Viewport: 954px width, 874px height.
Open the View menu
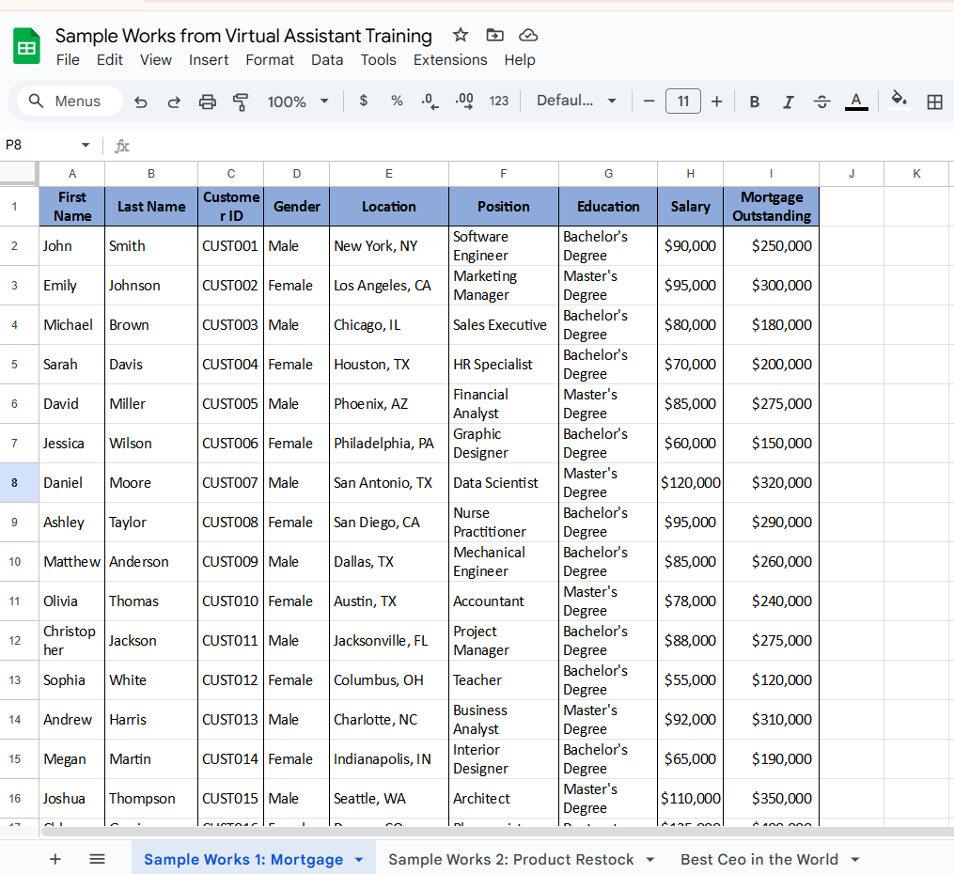156,60
